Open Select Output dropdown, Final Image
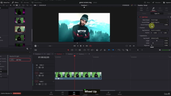 tap(159, 20)
